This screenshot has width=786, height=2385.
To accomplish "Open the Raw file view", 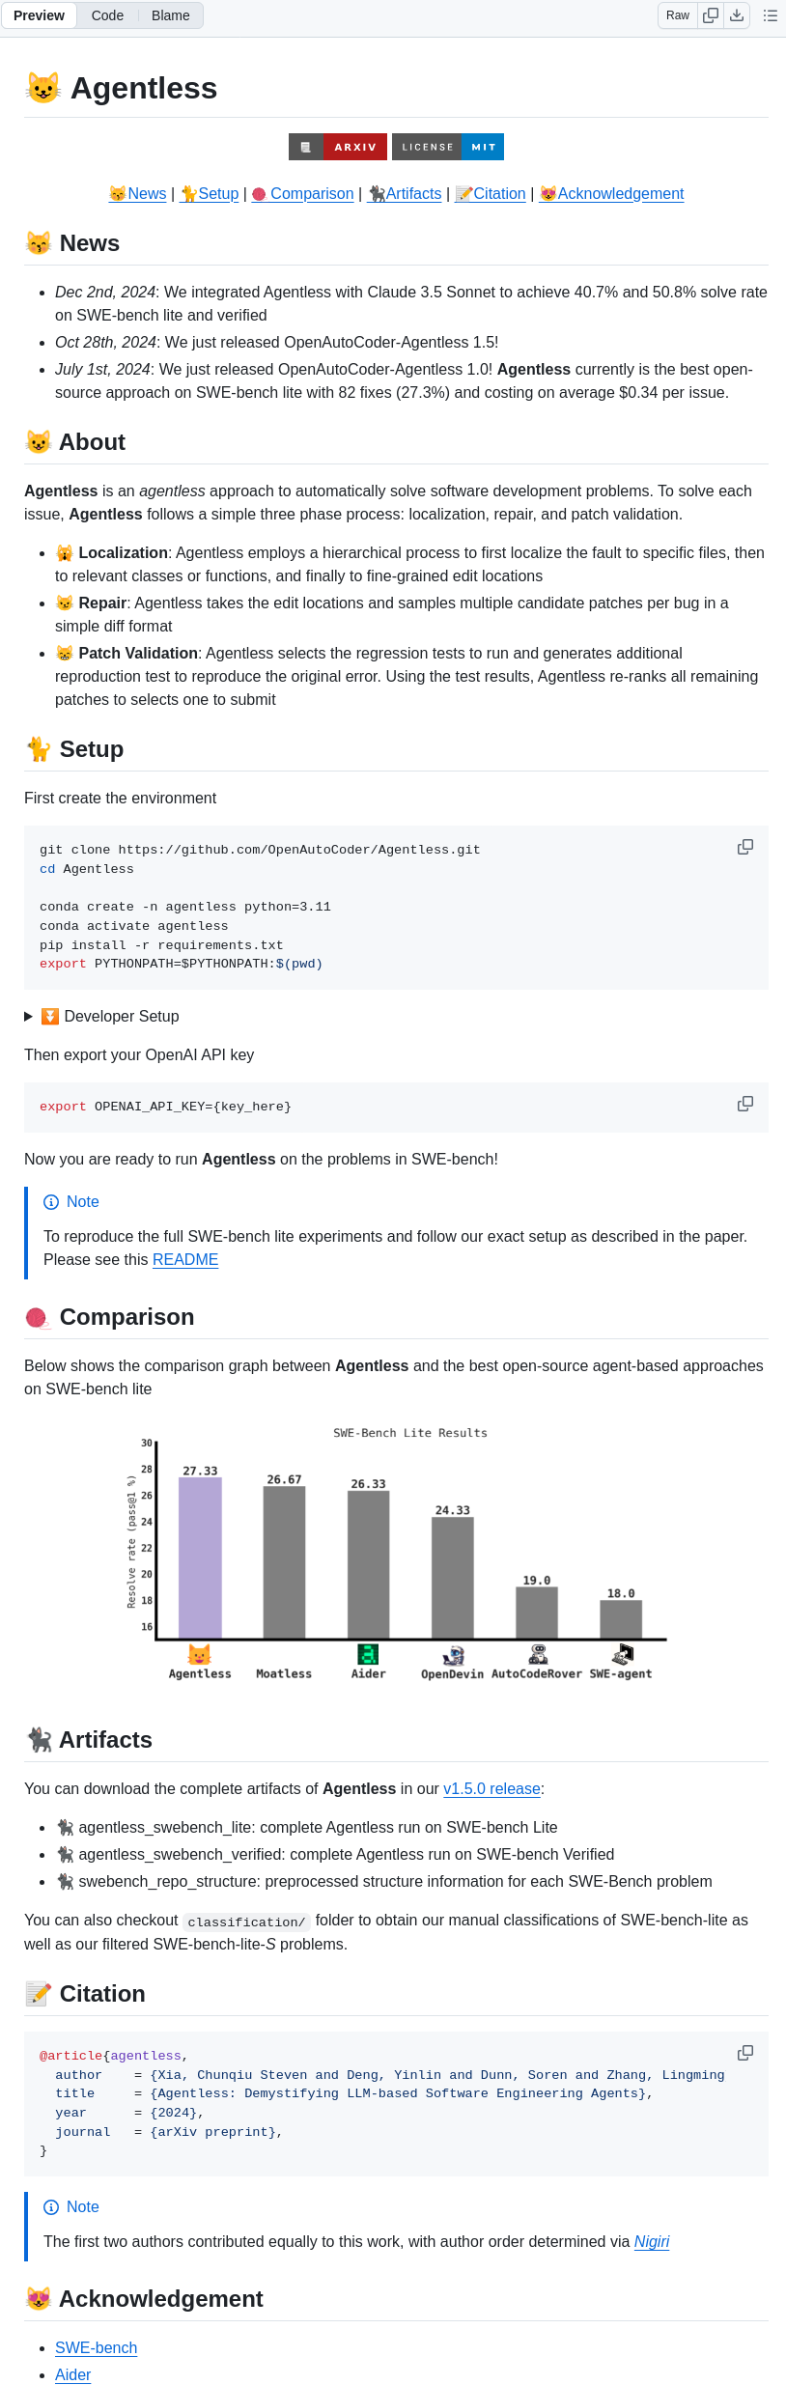I will 676,15.
